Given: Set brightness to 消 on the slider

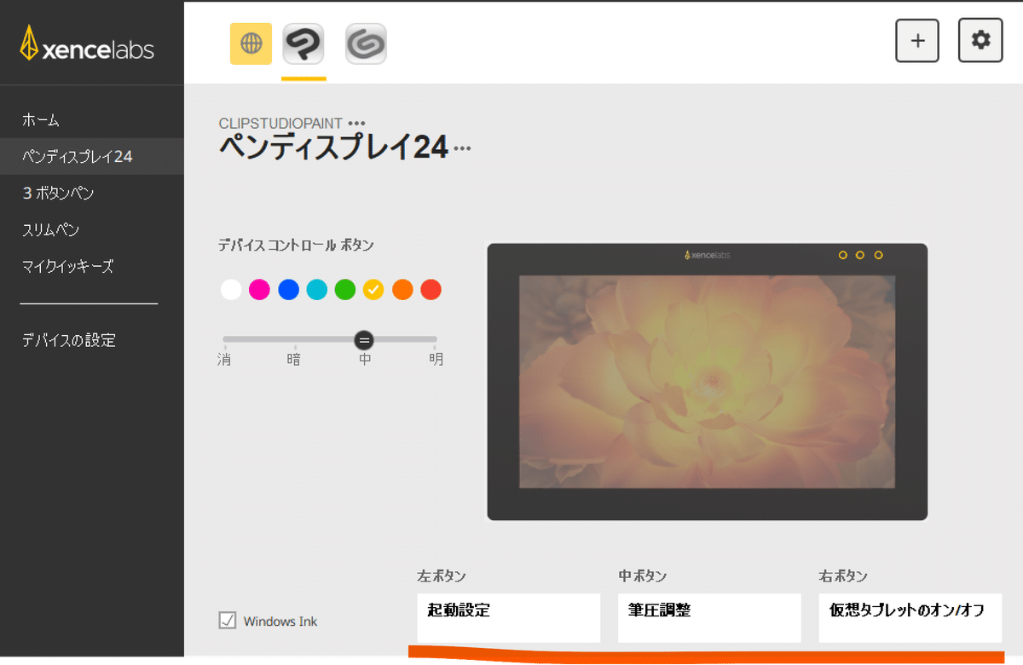Looking at the screenshot, I should click(x=224, y=359).
